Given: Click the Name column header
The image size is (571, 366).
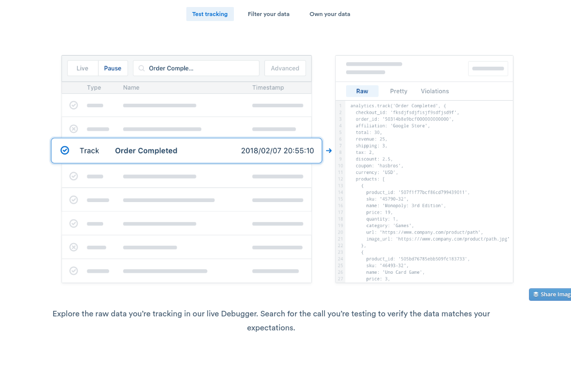Looking at the screenshot, I should tap(131, 88).
